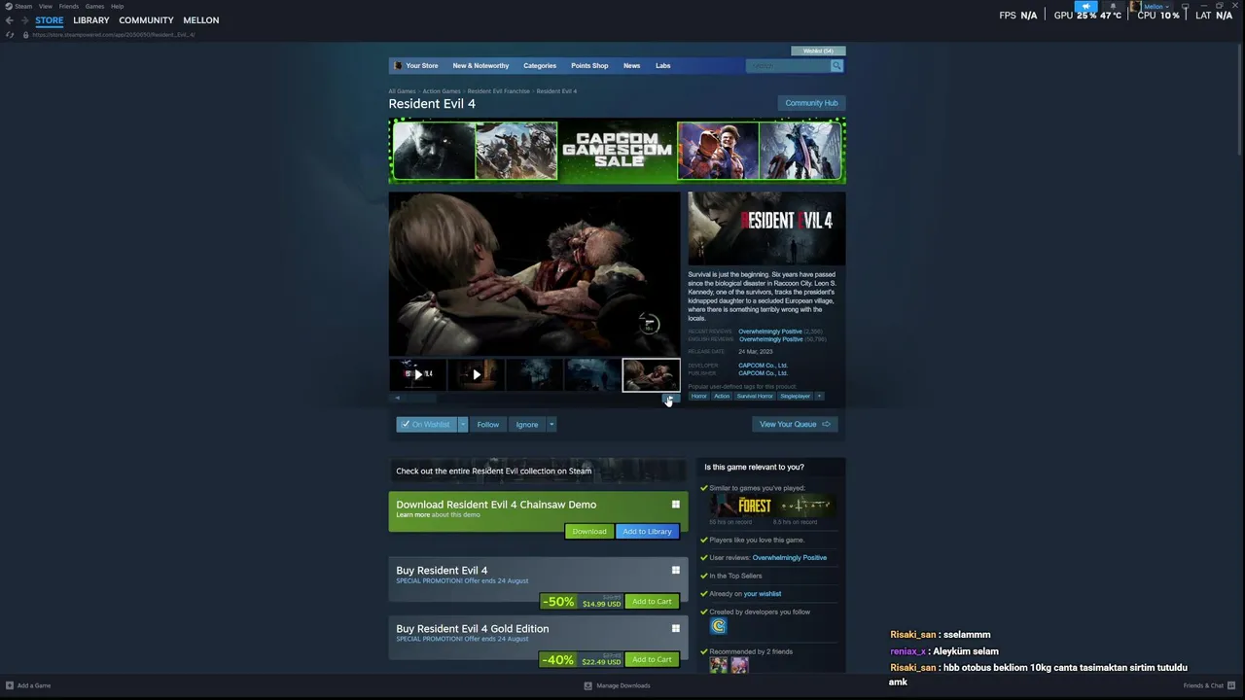Open the Help menu

(117, 6)
